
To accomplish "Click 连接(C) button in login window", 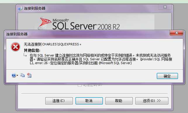I will pyautogui.click(x=59, y=101).
